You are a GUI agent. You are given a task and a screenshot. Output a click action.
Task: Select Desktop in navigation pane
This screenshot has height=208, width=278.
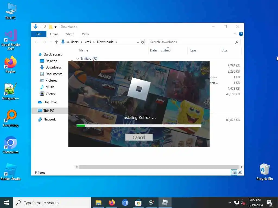click(x=51, y=61)
